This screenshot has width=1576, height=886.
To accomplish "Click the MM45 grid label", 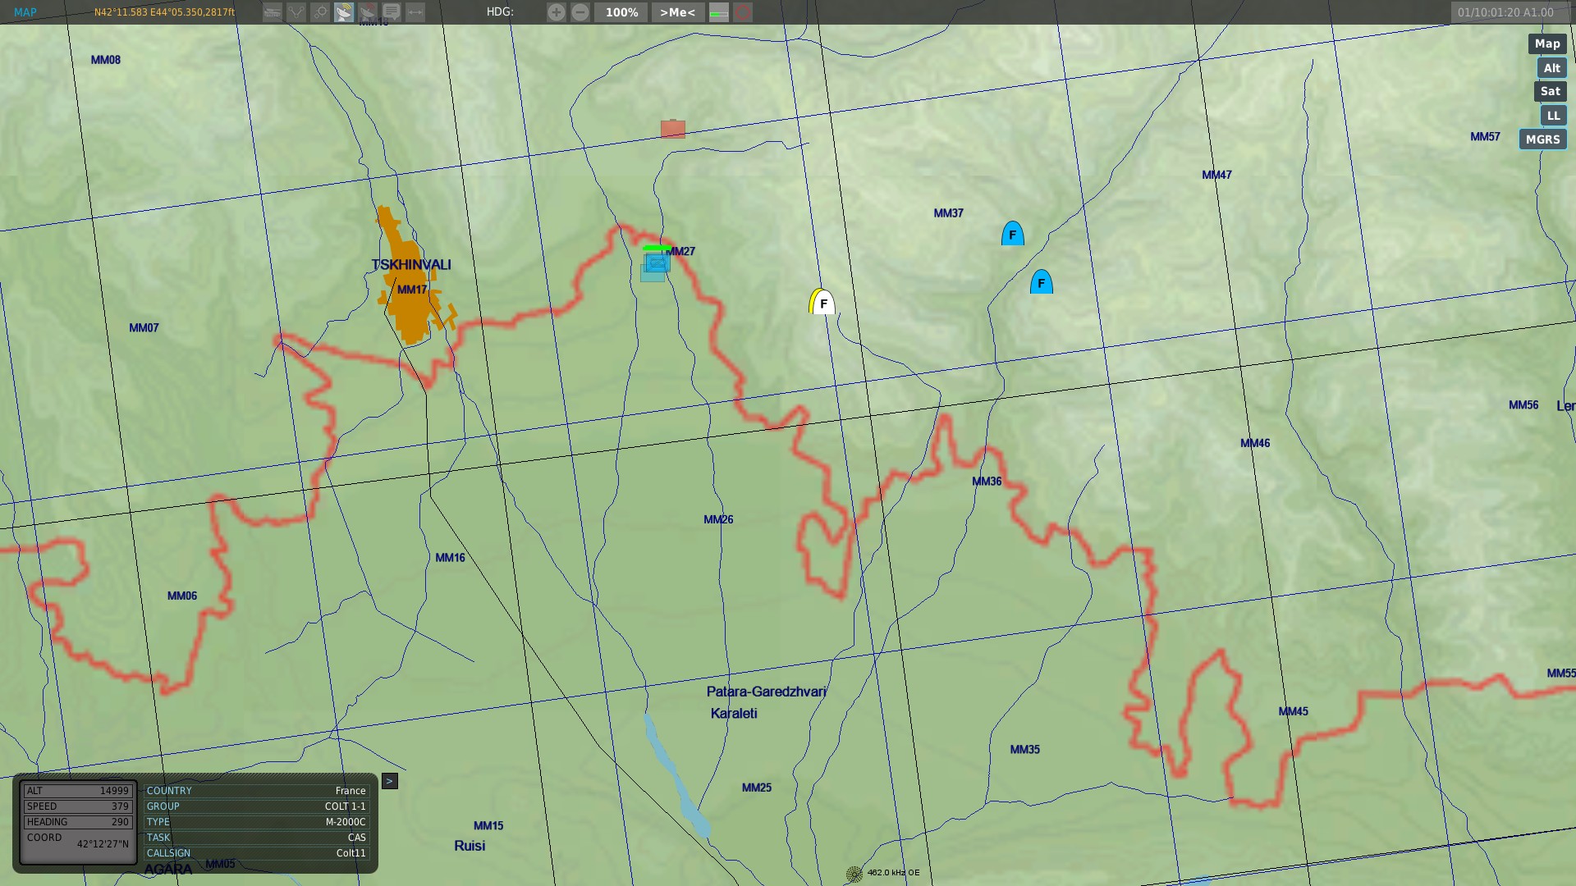I will (1293, 711).
